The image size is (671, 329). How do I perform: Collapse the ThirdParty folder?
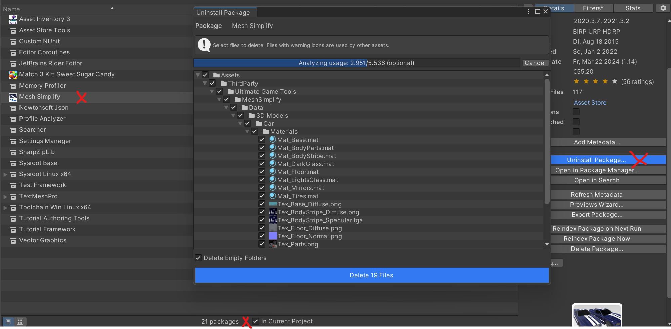coord(205,83)
